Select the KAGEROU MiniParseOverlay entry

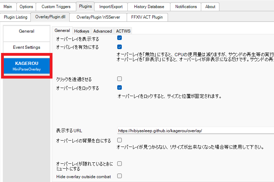[27, 66]
